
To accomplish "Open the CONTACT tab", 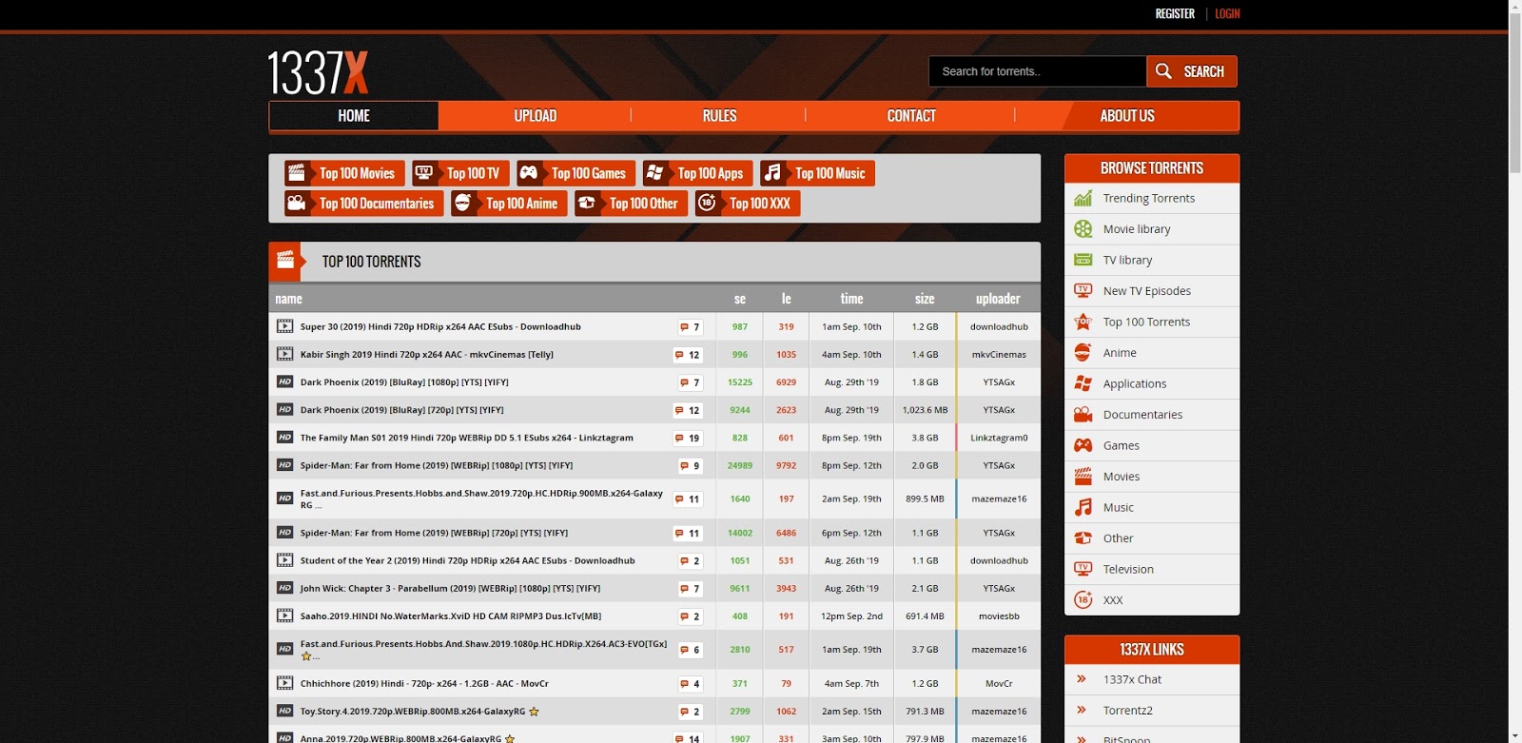I will coord(911,116).
